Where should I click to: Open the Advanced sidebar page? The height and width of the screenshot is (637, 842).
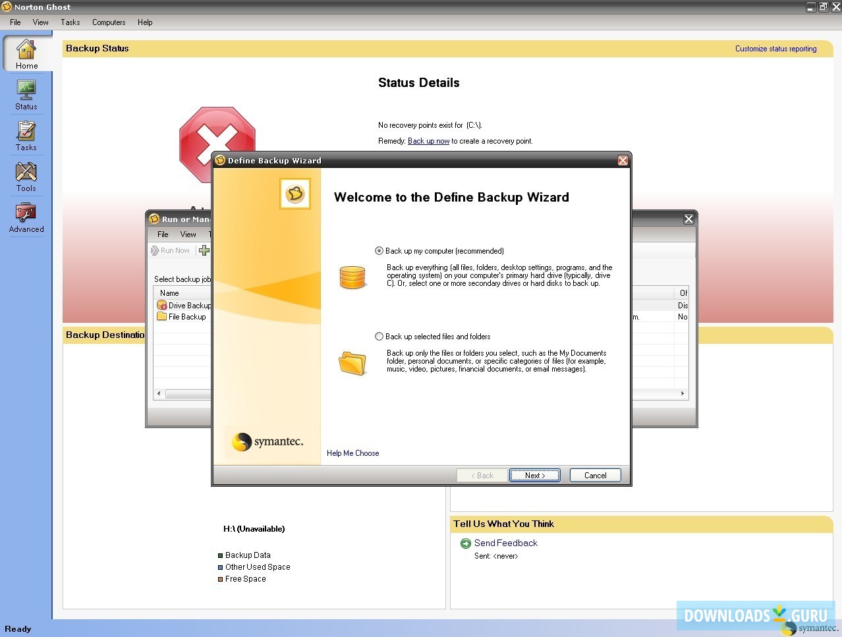tap(26, 218)
